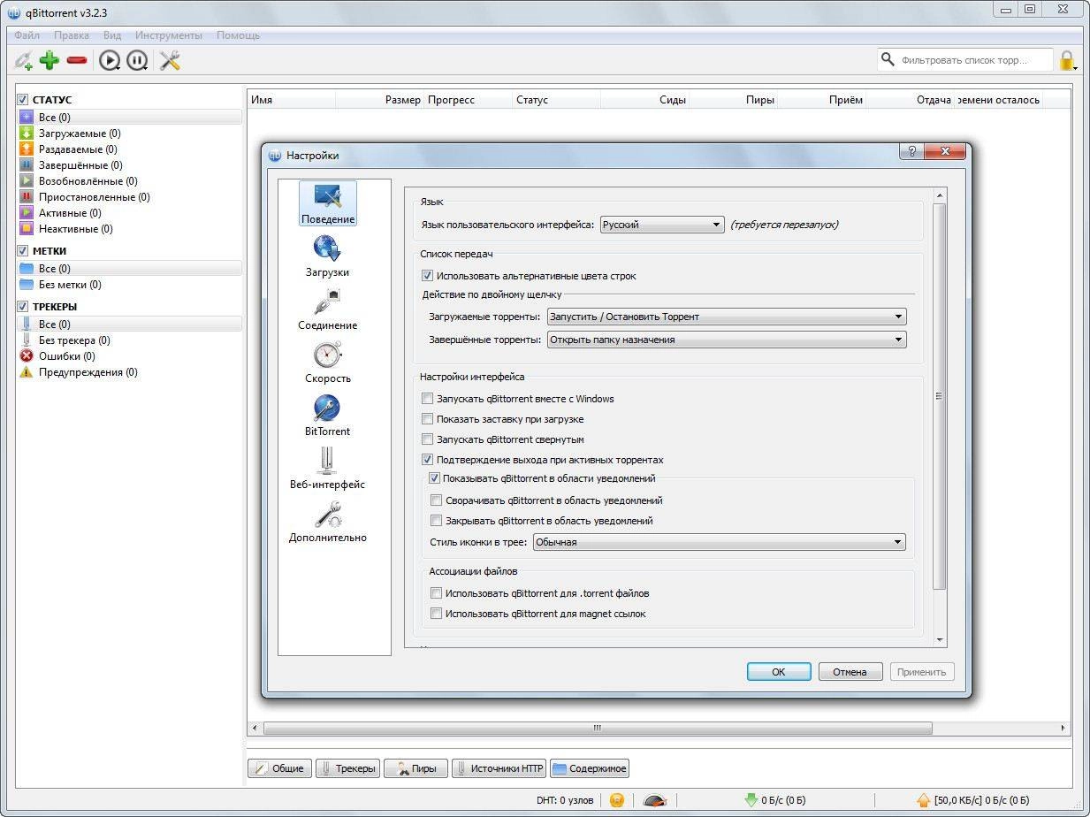This screenshot has width=1090, height=817.
Task: Open the Помощь menu
Action: (239, 35)
